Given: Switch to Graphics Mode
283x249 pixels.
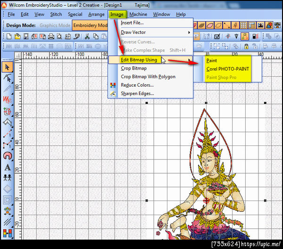Looking at the screenshot, I should pyautogui.click(x=55, y=25).
